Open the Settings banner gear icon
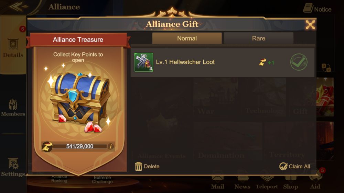The image size is (344, 193). pos(13,164)
